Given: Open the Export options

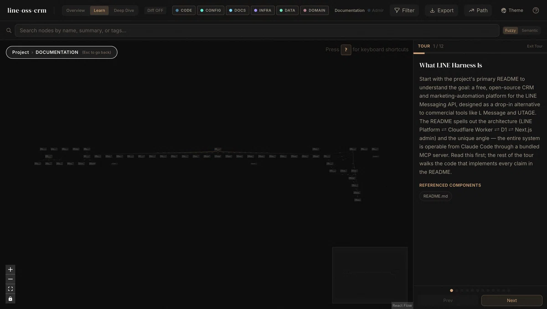Looking at the screenshot, I should pyautogui.click(x=441, y=10).
